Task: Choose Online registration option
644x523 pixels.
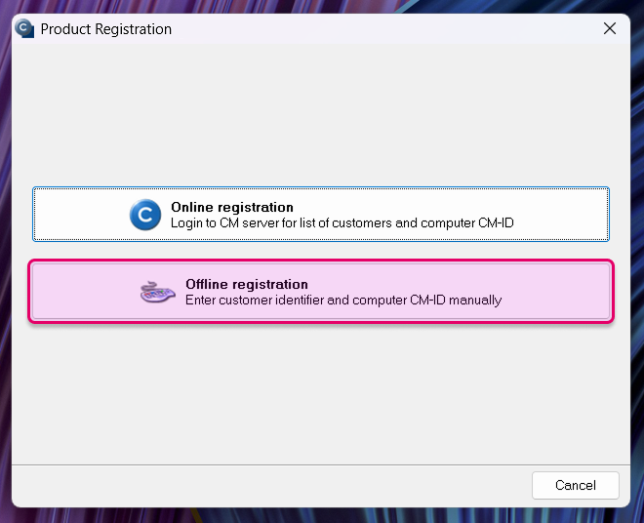Action: click(x=321, y=214)
